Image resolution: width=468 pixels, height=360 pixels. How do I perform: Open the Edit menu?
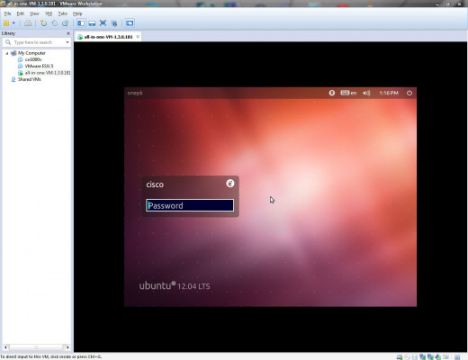tap(21, 13)
